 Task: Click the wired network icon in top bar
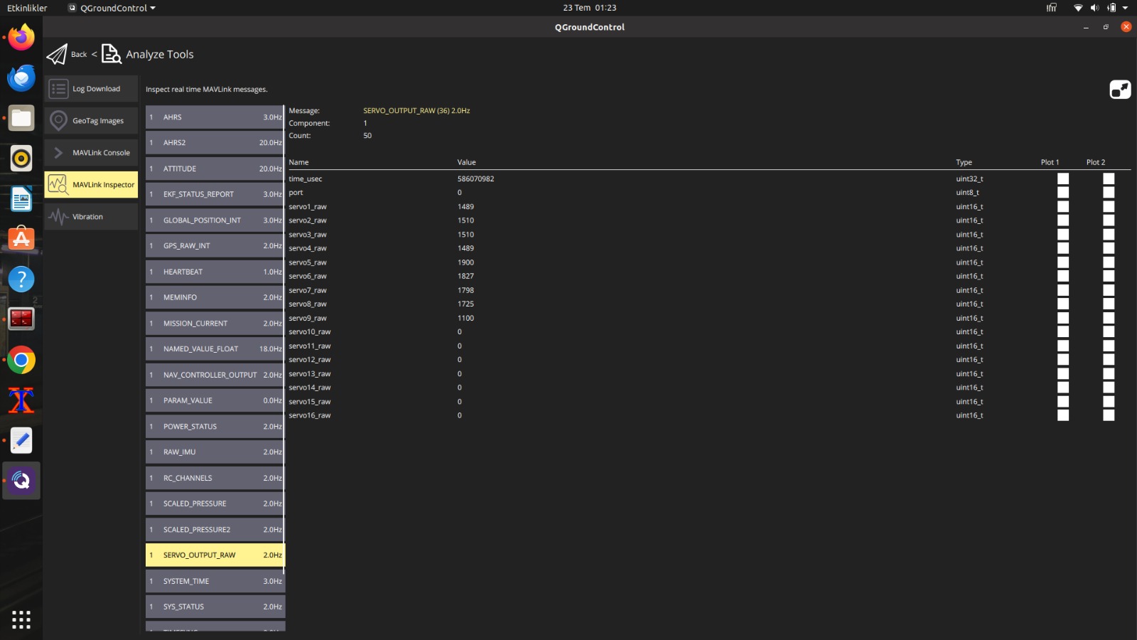pos(1052,8)
